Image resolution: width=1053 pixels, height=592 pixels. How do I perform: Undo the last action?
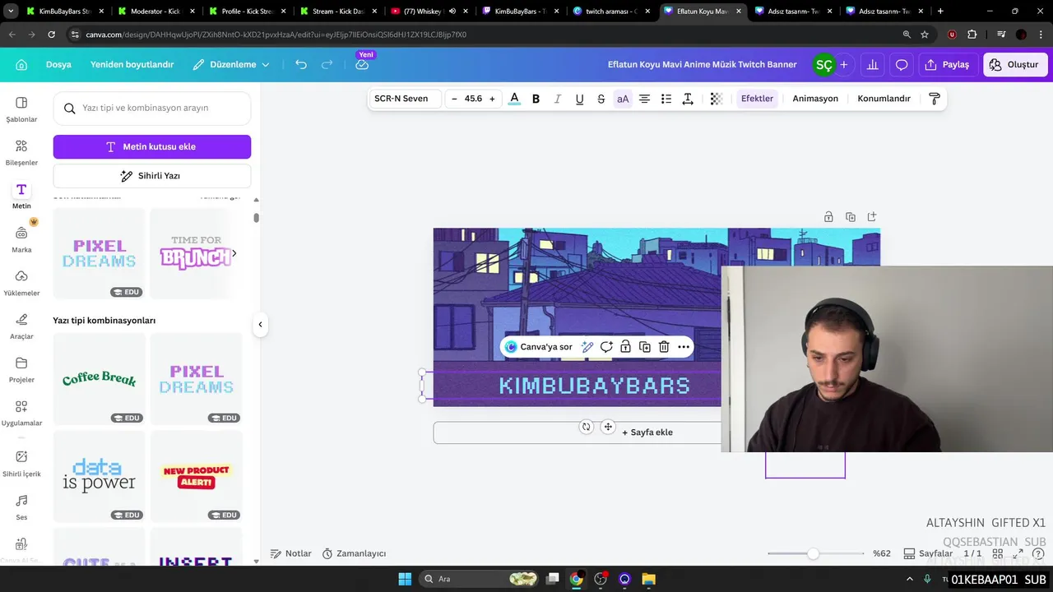[x=301, y=64]
